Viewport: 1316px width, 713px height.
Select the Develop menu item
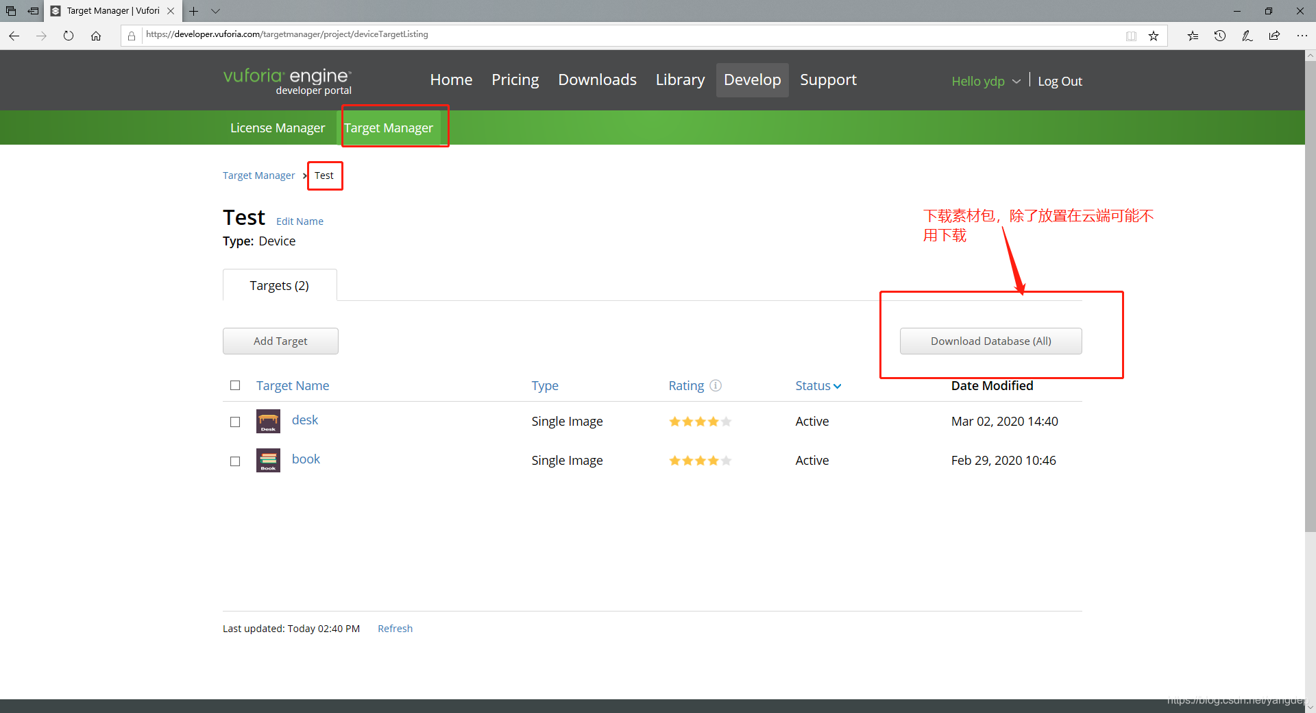click(752, 80)
